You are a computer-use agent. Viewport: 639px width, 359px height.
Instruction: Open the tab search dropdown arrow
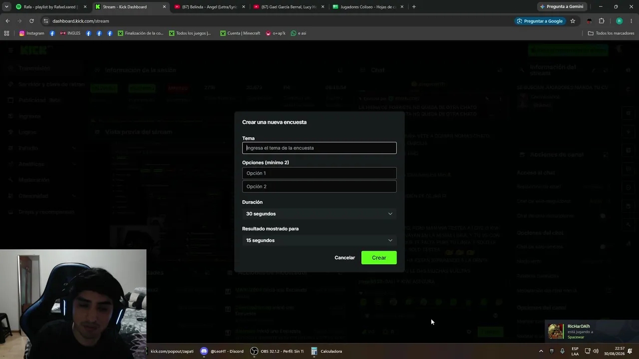point(6,7)
